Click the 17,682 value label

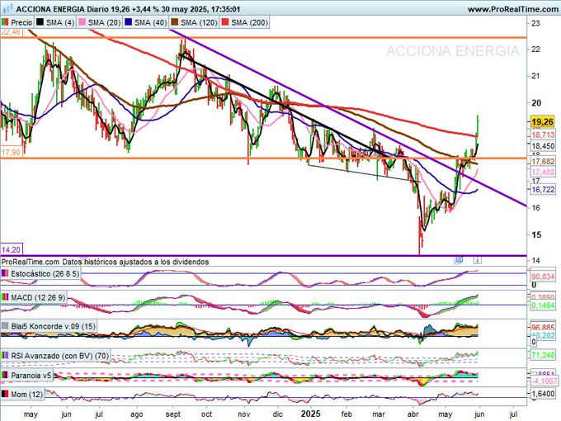(x=543, y=162)
